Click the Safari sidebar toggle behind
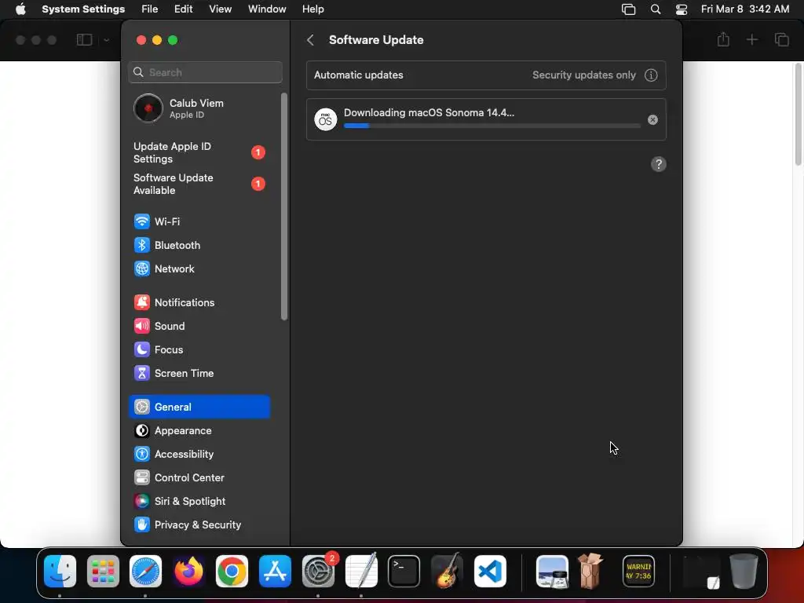The width and height of the screenshot is (804, 603). [x=84, y=40]
